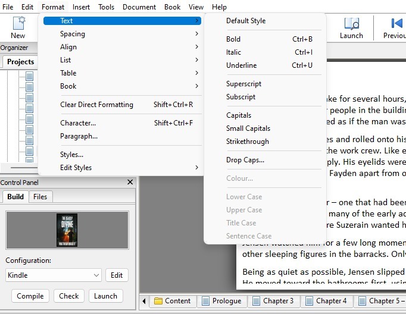The height and width of the screenshot is (314, 406).
Task: Click the book cover thumbnail
Action: click(67, 230)
